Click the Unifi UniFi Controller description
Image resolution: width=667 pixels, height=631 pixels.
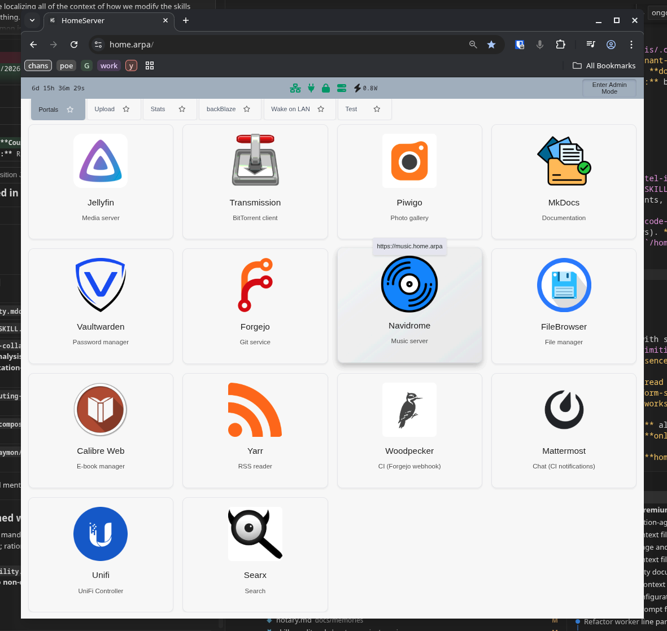(101, 590)
